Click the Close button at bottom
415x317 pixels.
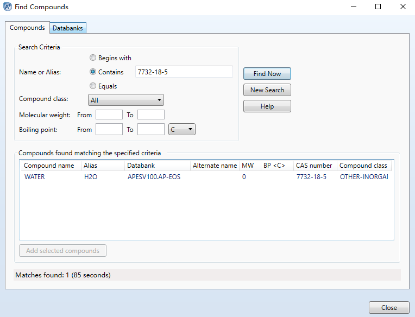pos(389,307)
